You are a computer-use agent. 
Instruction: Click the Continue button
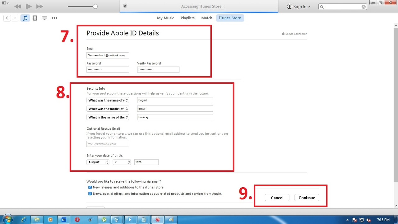click(x=307, y=198)
